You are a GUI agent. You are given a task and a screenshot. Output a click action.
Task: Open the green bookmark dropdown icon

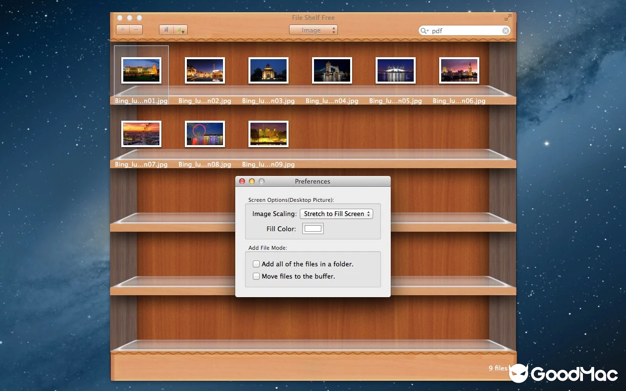180,30
